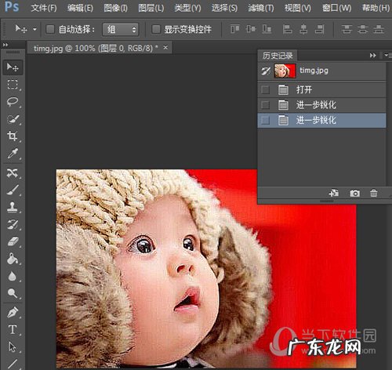Click distribute top edges icon
The width and height of the screenshot is (392, 370).
tap(347, 29)
